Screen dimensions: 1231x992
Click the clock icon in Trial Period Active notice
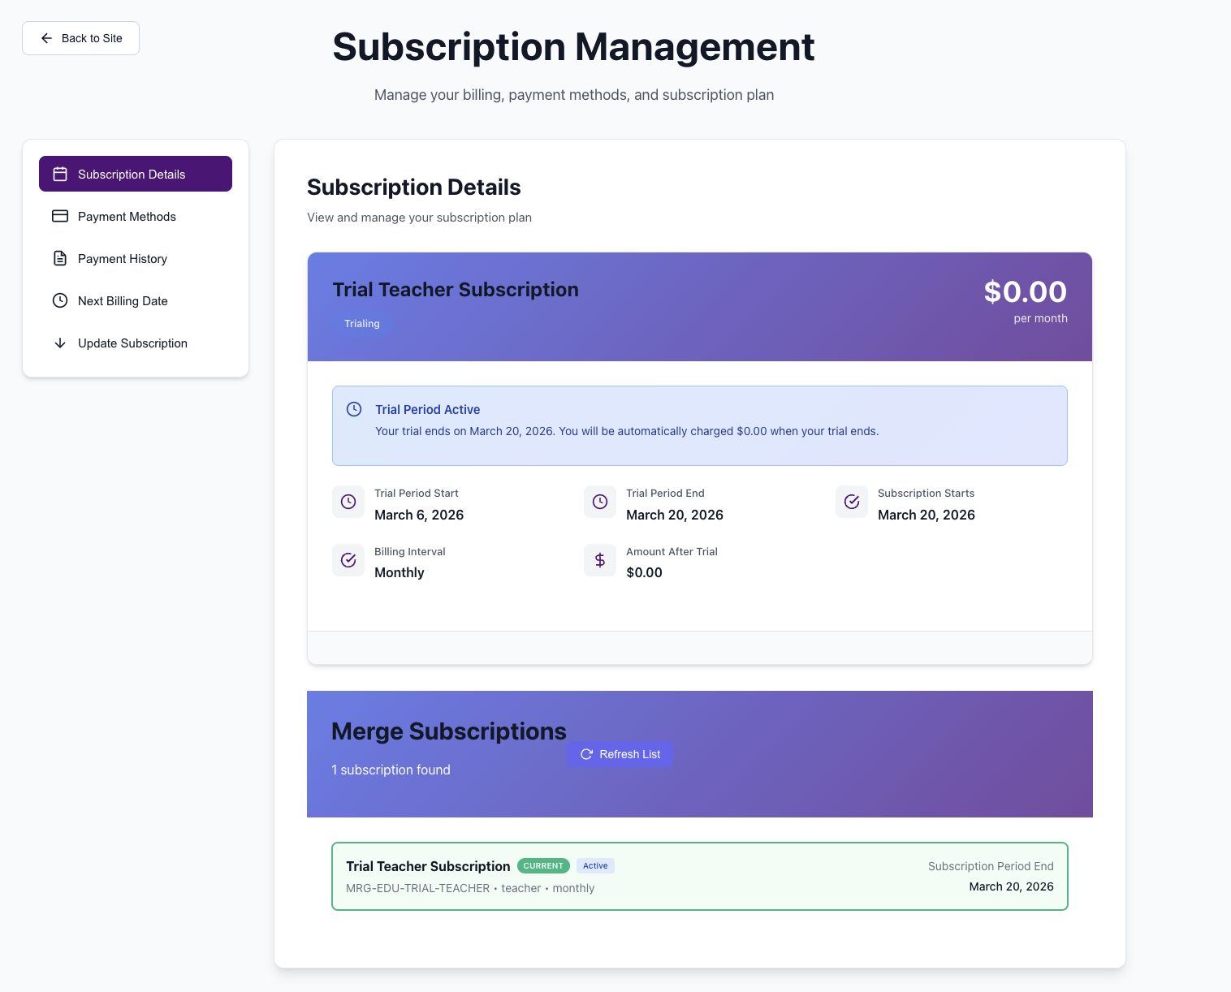click(x=354, y=409)
